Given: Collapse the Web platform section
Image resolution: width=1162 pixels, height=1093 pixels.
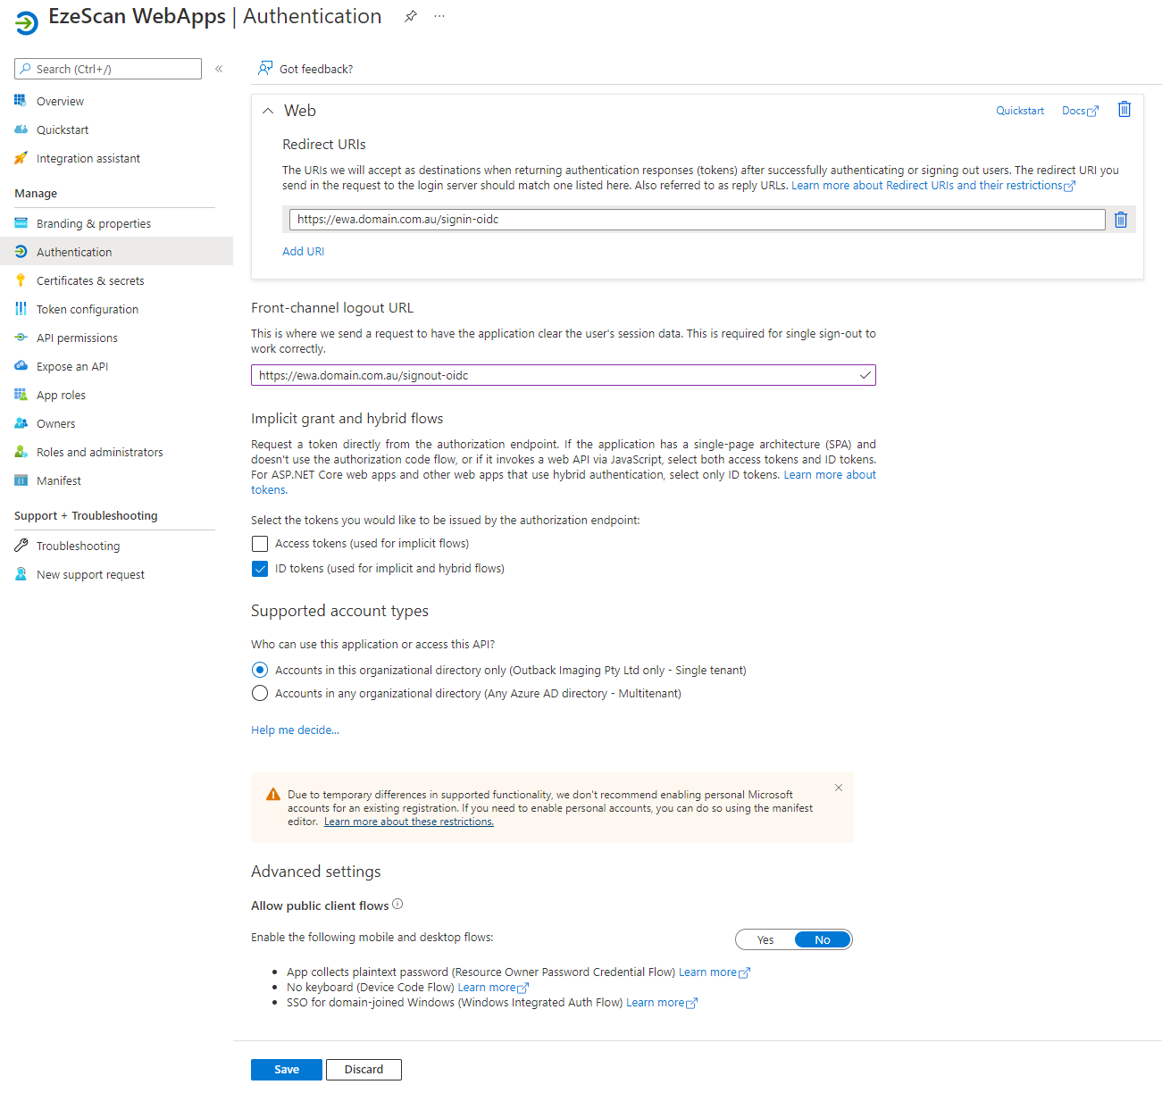Looking at the screenshot, I should pyautogui.click(x=268, y=111).
